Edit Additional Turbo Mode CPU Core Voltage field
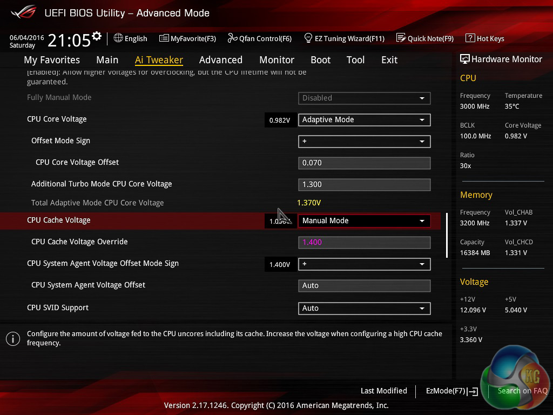The width and height of the screenshot is (553, 415). tap(365, 185)
